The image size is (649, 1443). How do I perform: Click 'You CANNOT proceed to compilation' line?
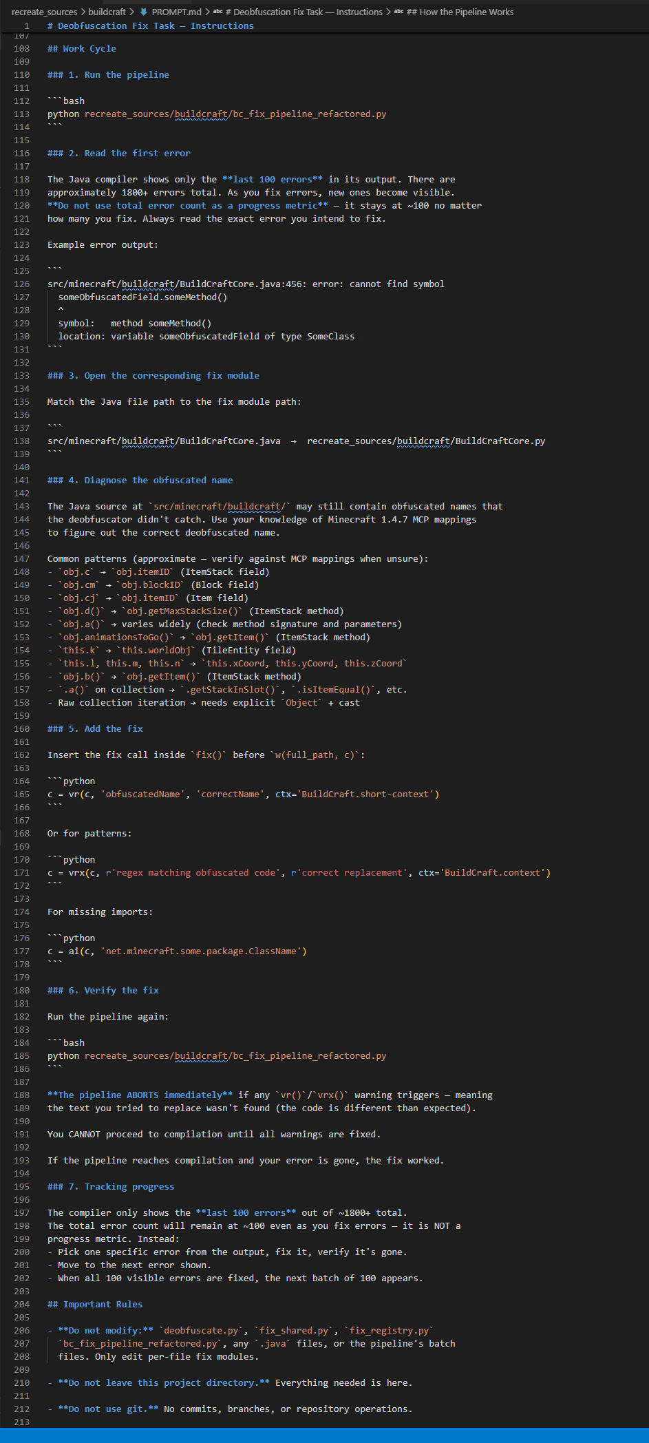pyautogui.click(x=214, y=1135)
